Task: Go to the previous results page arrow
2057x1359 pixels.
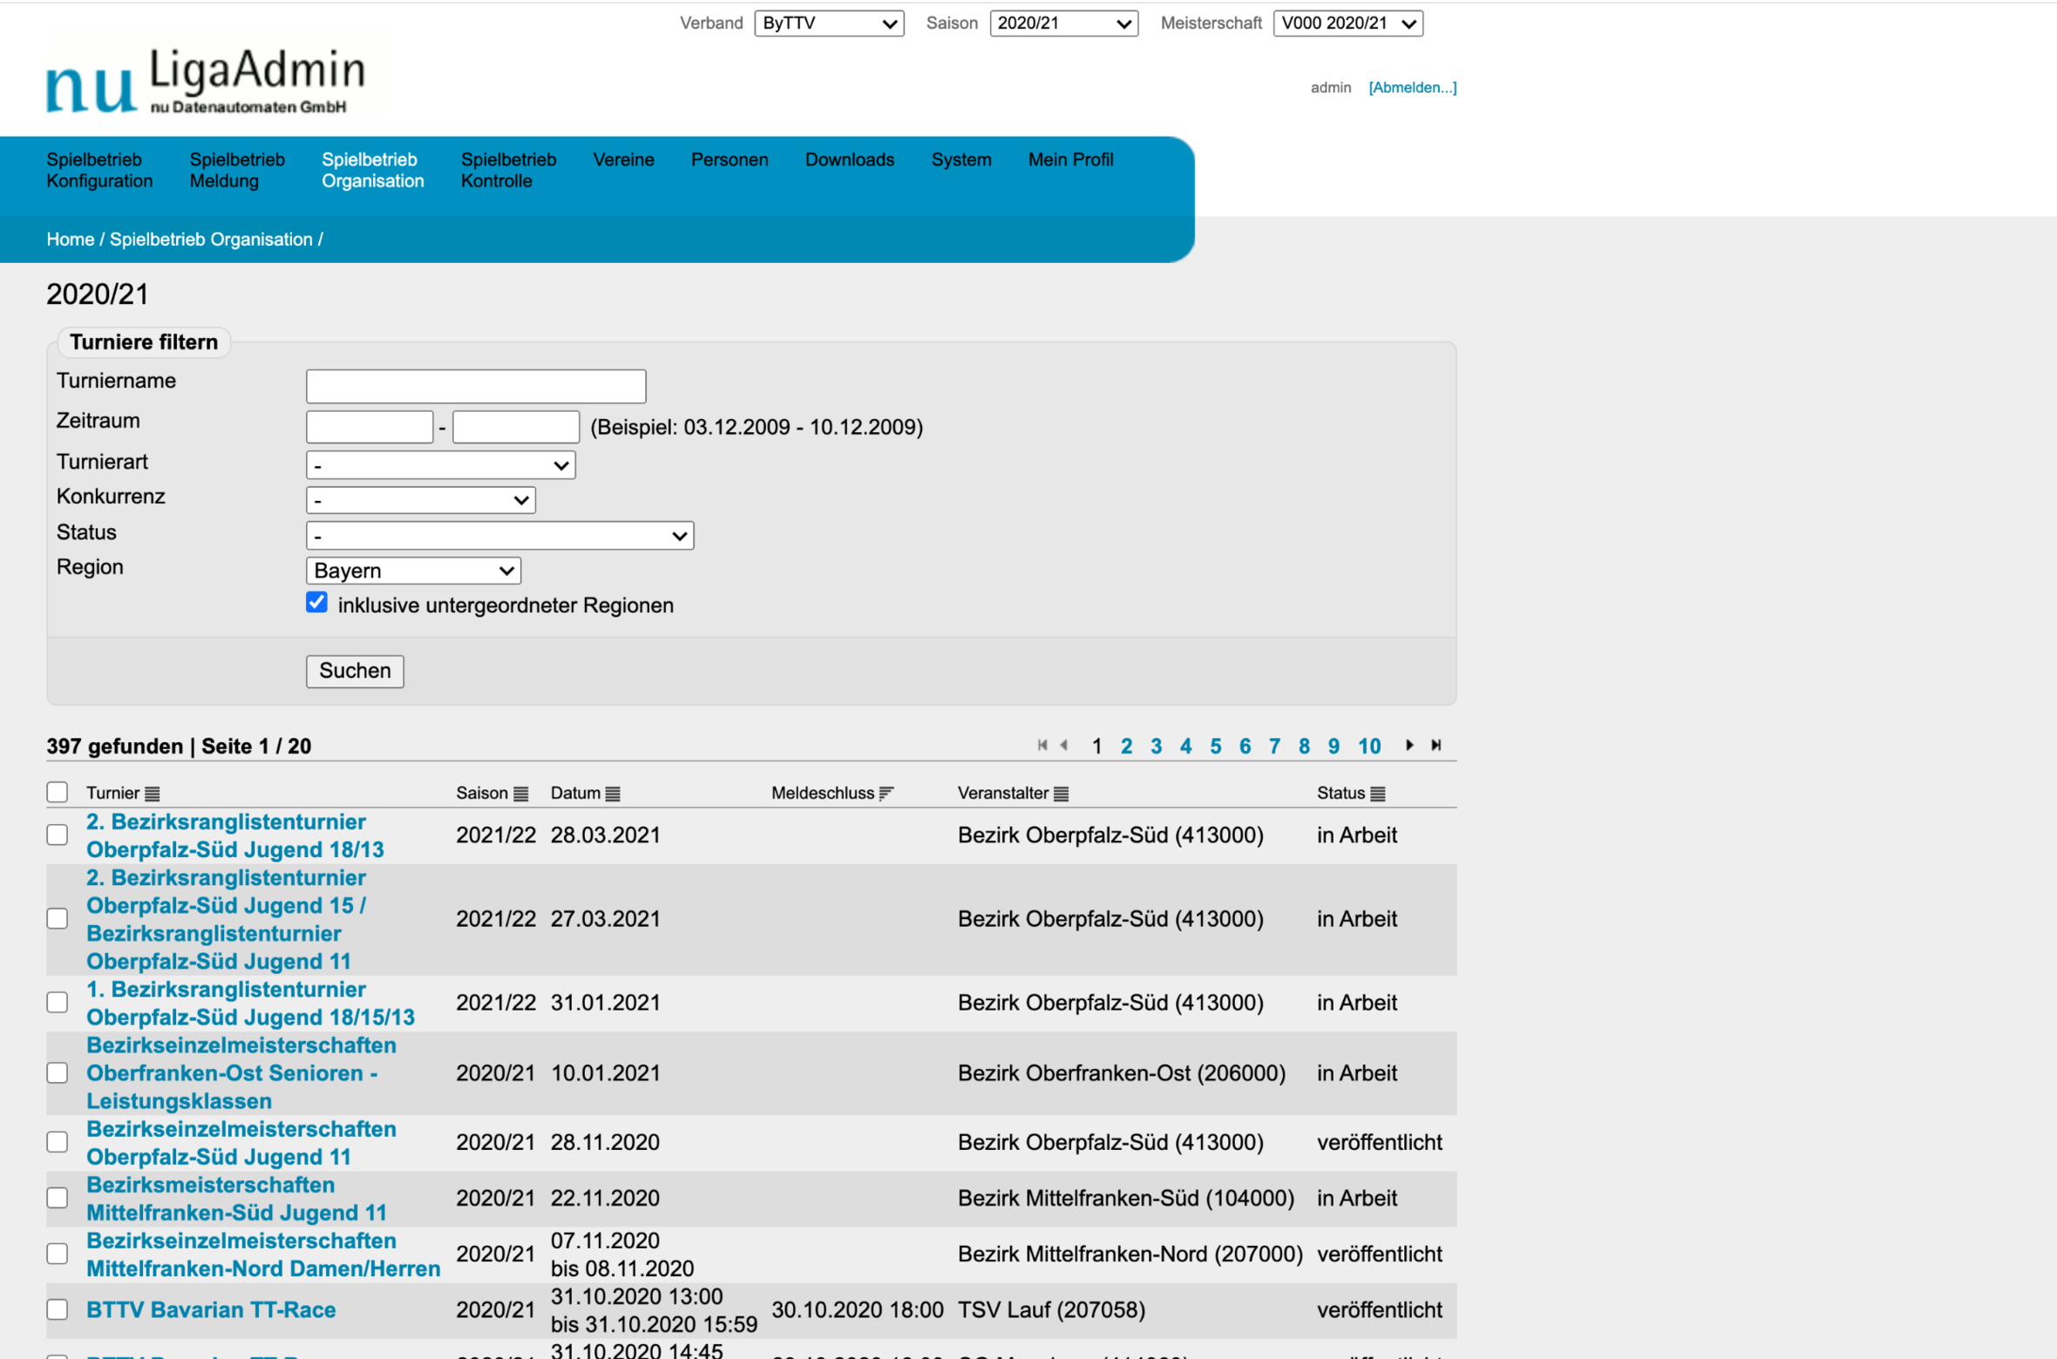Action: tap(1064, 746)
